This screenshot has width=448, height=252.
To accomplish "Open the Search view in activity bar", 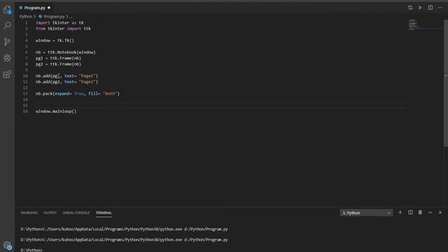I will (7, 25).
